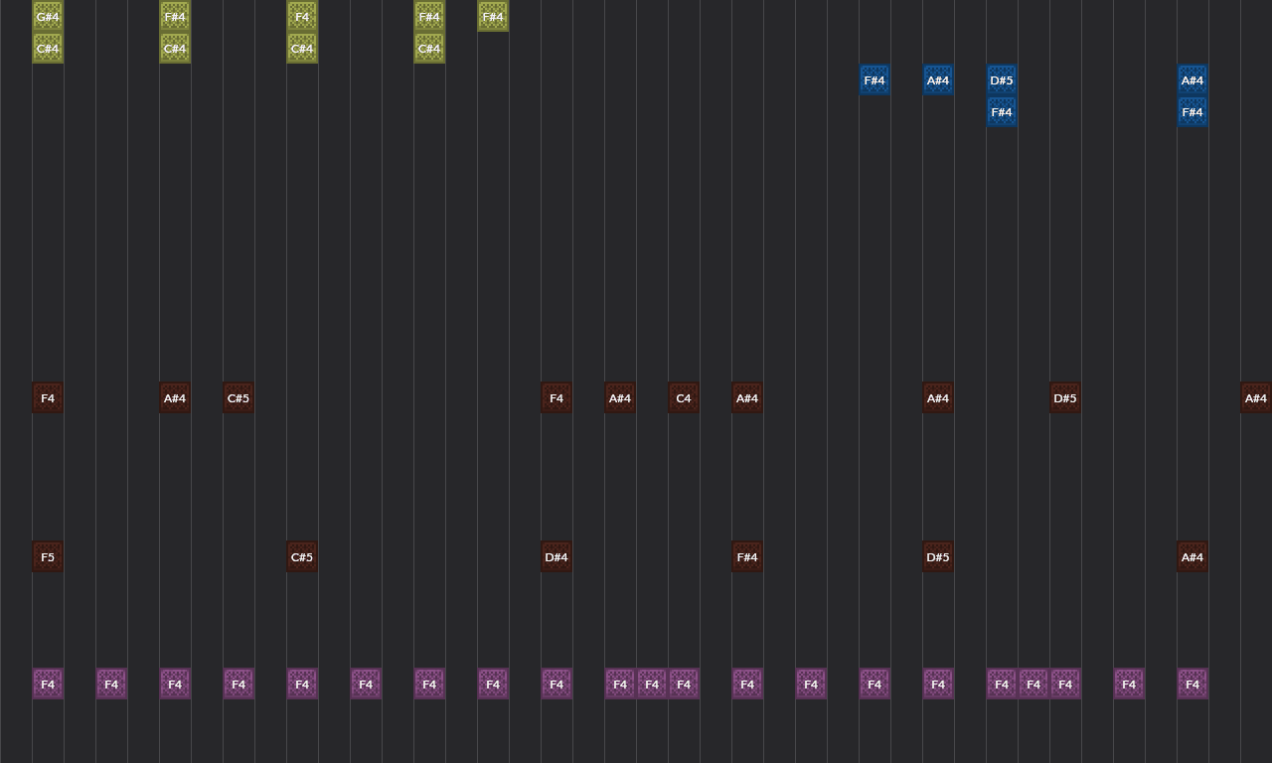
Task: Click the brown C#5 in the C4 row
Action: (238, 397)
